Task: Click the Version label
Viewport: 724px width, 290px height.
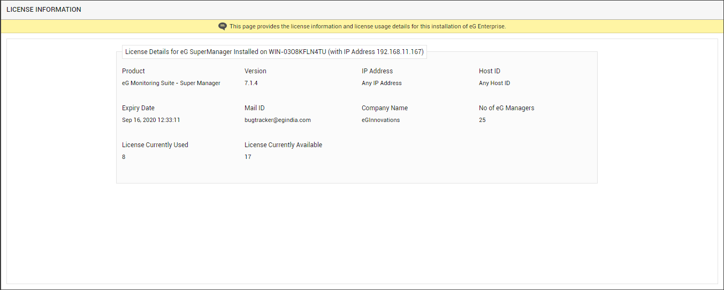Action: pos(255,71)
